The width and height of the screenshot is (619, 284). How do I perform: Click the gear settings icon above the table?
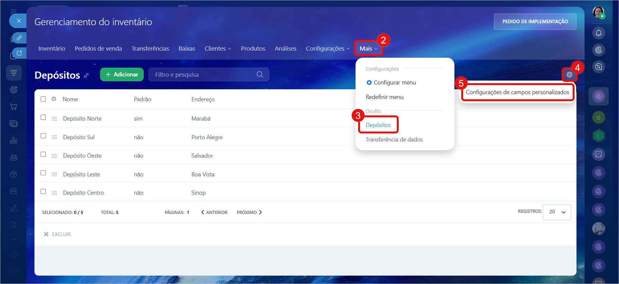(x=569, y=75)
